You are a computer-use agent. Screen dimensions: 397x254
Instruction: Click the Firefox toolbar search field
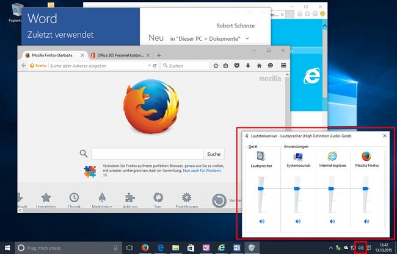point(185,66)
